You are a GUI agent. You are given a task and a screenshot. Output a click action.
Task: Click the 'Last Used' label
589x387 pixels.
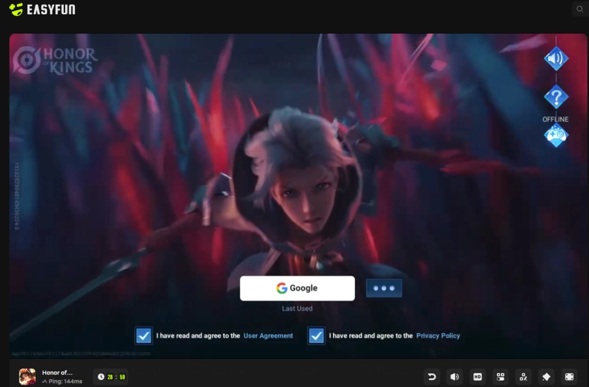click(297, 309)
